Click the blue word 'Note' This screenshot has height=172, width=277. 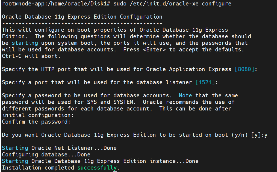[185, 95]
